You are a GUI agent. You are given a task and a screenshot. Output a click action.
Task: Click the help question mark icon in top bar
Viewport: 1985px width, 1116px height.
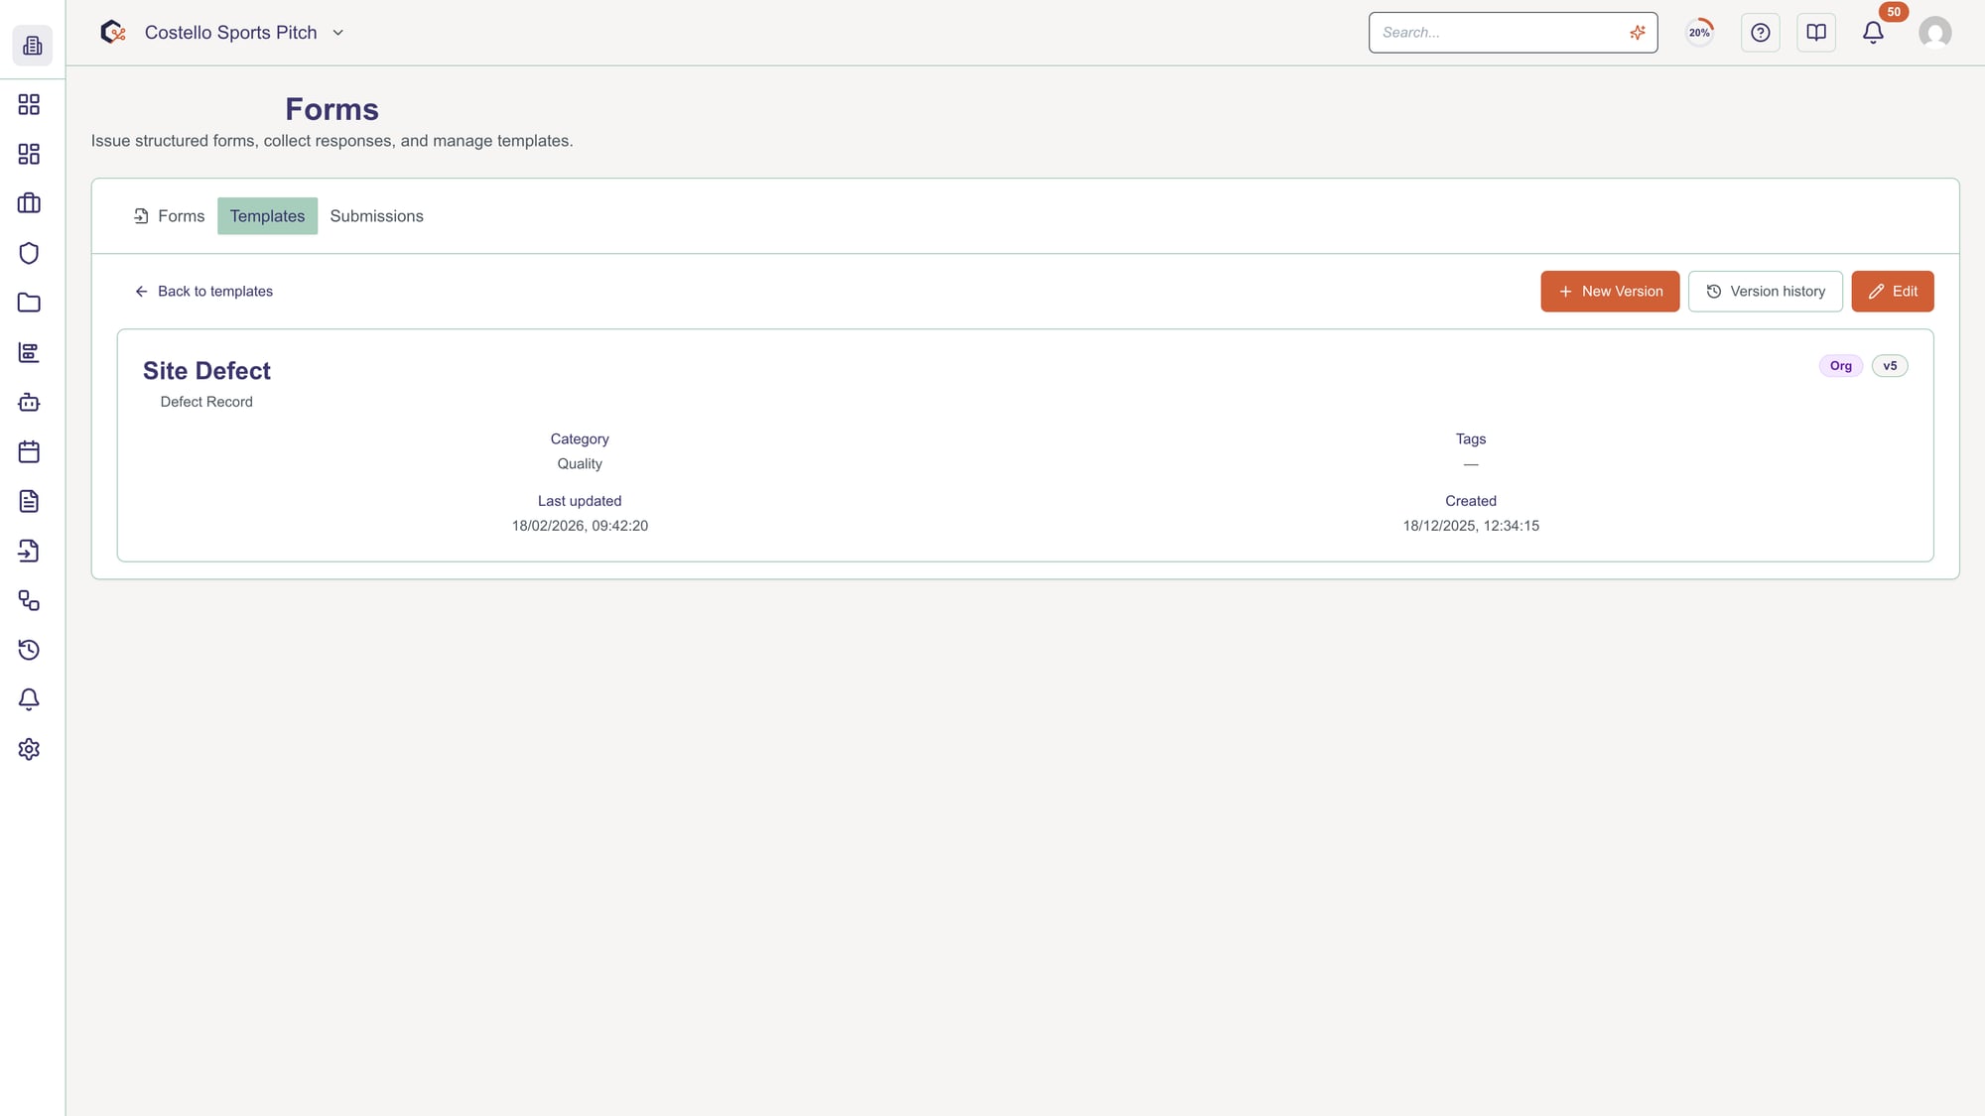click(x=1761, y=32)
